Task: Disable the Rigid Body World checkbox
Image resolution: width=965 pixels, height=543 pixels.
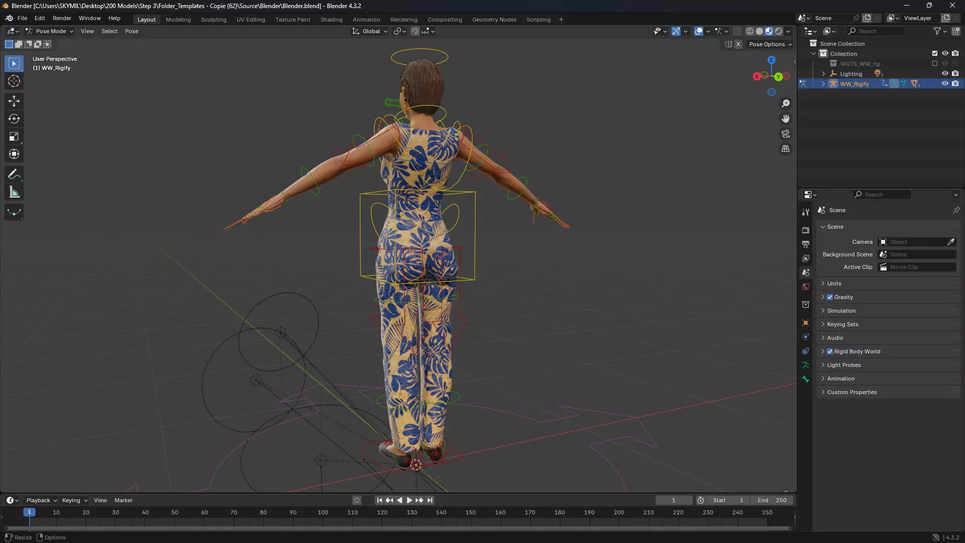Action: 830,351
